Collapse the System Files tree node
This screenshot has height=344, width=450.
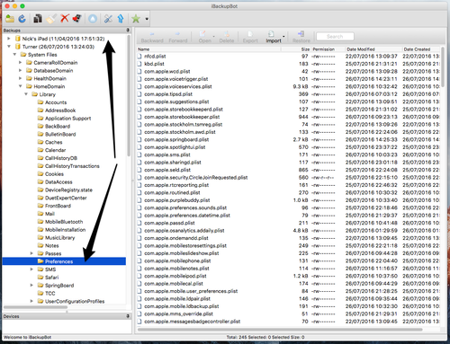pyautogui.click(x=14, y=55)
